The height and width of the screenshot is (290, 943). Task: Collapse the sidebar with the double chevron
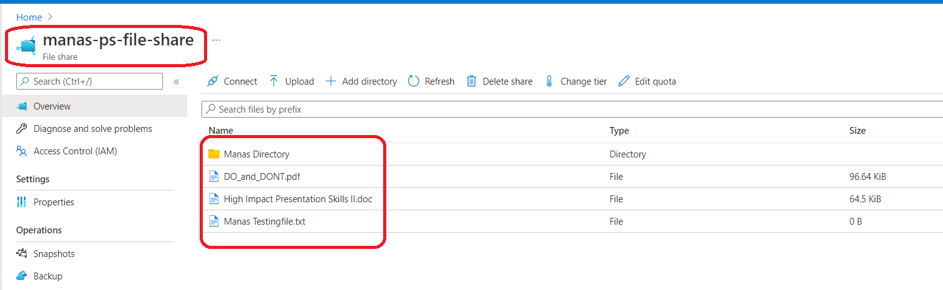176,82
